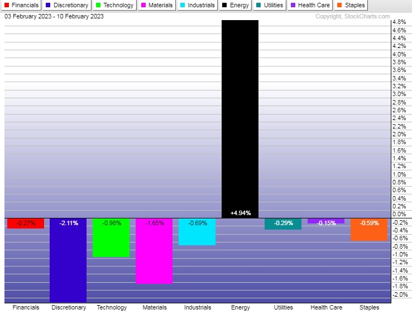This screenshot has height=319, width=412.
Task: Toggle the Energy legend button
Action: pyautogui.click(x=236, y=5)
